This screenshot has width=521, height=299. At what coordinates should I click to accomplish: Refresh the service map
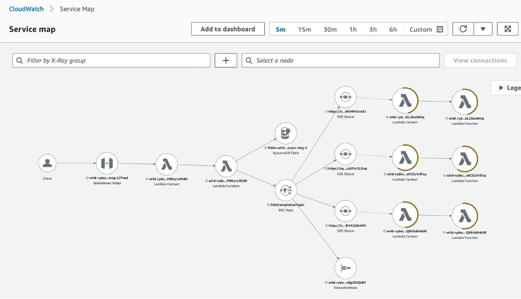pyautogui.click(x=463, y=29)
